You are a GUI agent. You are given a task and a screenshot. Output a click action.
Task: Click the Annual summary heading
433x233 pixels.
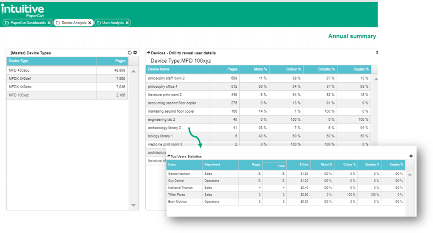coord(352,36)
